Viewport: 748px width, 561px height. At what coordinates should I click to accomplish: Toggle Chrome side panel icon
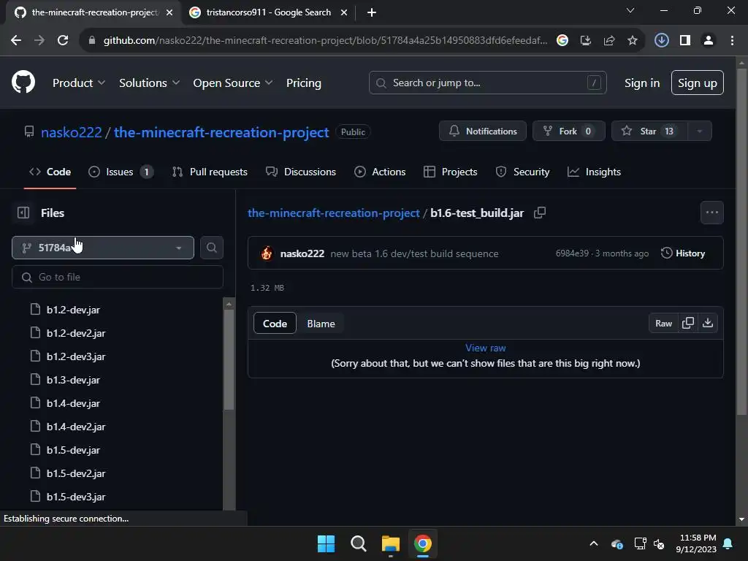(x=685, y=40)
